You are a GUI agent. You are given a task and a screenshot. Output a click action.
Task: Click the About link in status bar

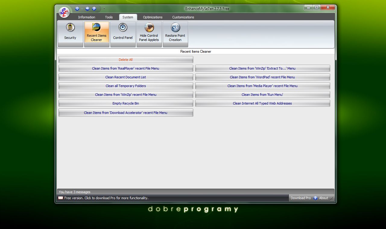coord(324,198)
